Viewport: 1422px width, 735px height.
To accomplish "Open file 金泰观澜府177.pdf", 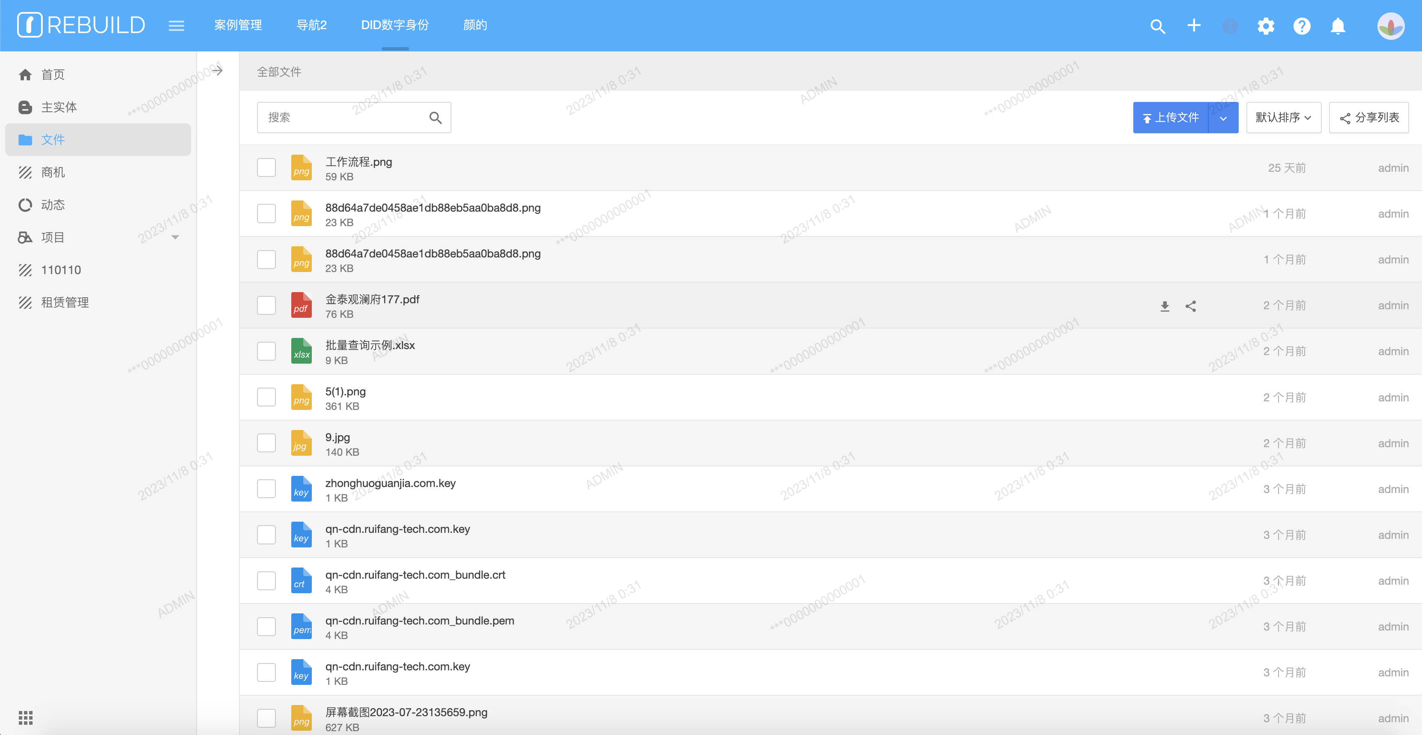I will pyautogui.click(x=372, y=299).
